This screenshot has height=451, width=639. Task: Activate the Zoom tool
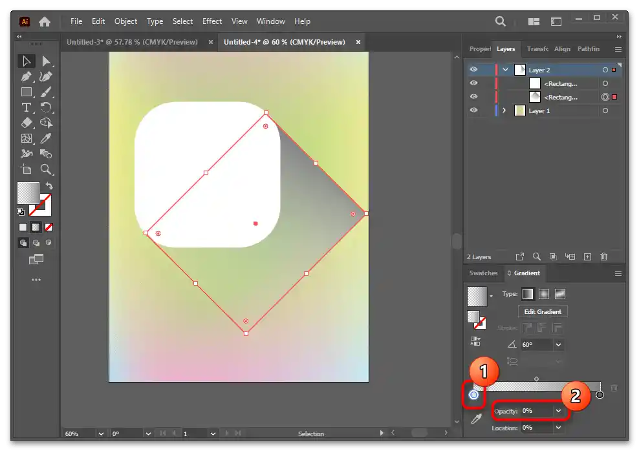(x=46, y=169)
